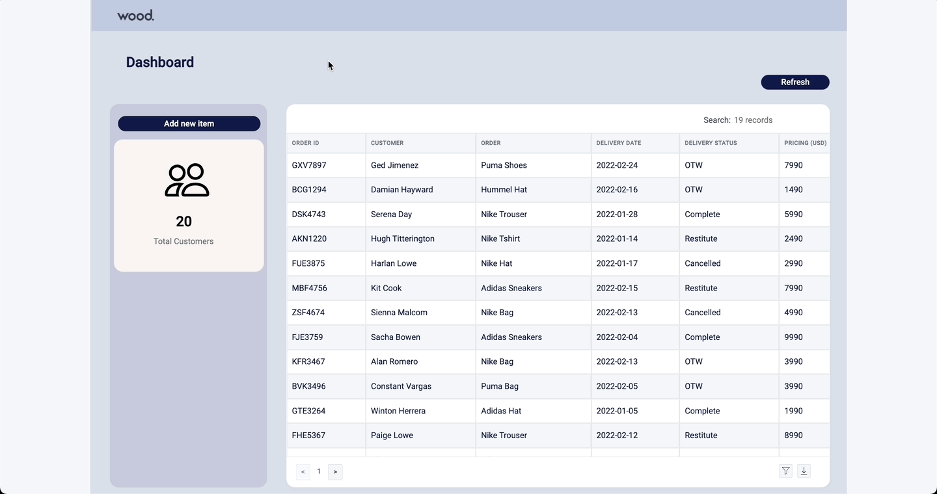Sort by the Delivery Date column header
Screen dimensions: 937x494
(619, 143)
